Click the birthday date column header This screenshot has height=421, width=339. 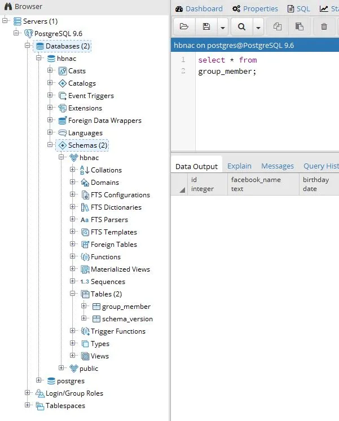(x=319, y=184)
